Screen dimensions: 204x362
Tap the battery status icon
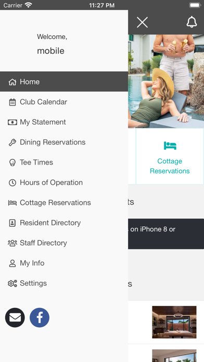point(195,5)
